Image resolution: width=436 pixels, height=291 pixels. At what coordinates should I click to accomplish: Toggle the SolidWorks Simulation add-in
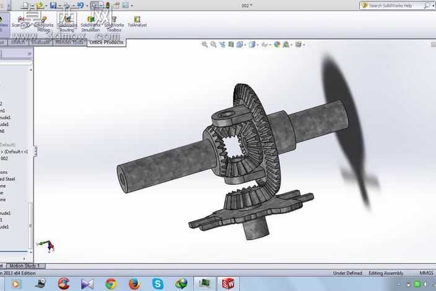[90, 24]
